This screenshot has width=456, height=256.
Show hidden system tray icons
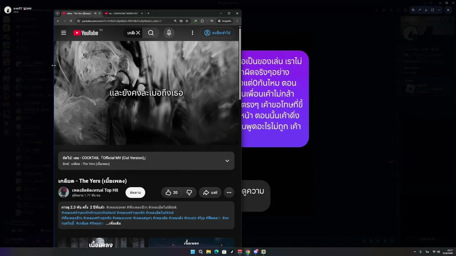pyautogui.click(x=415, y=252)
